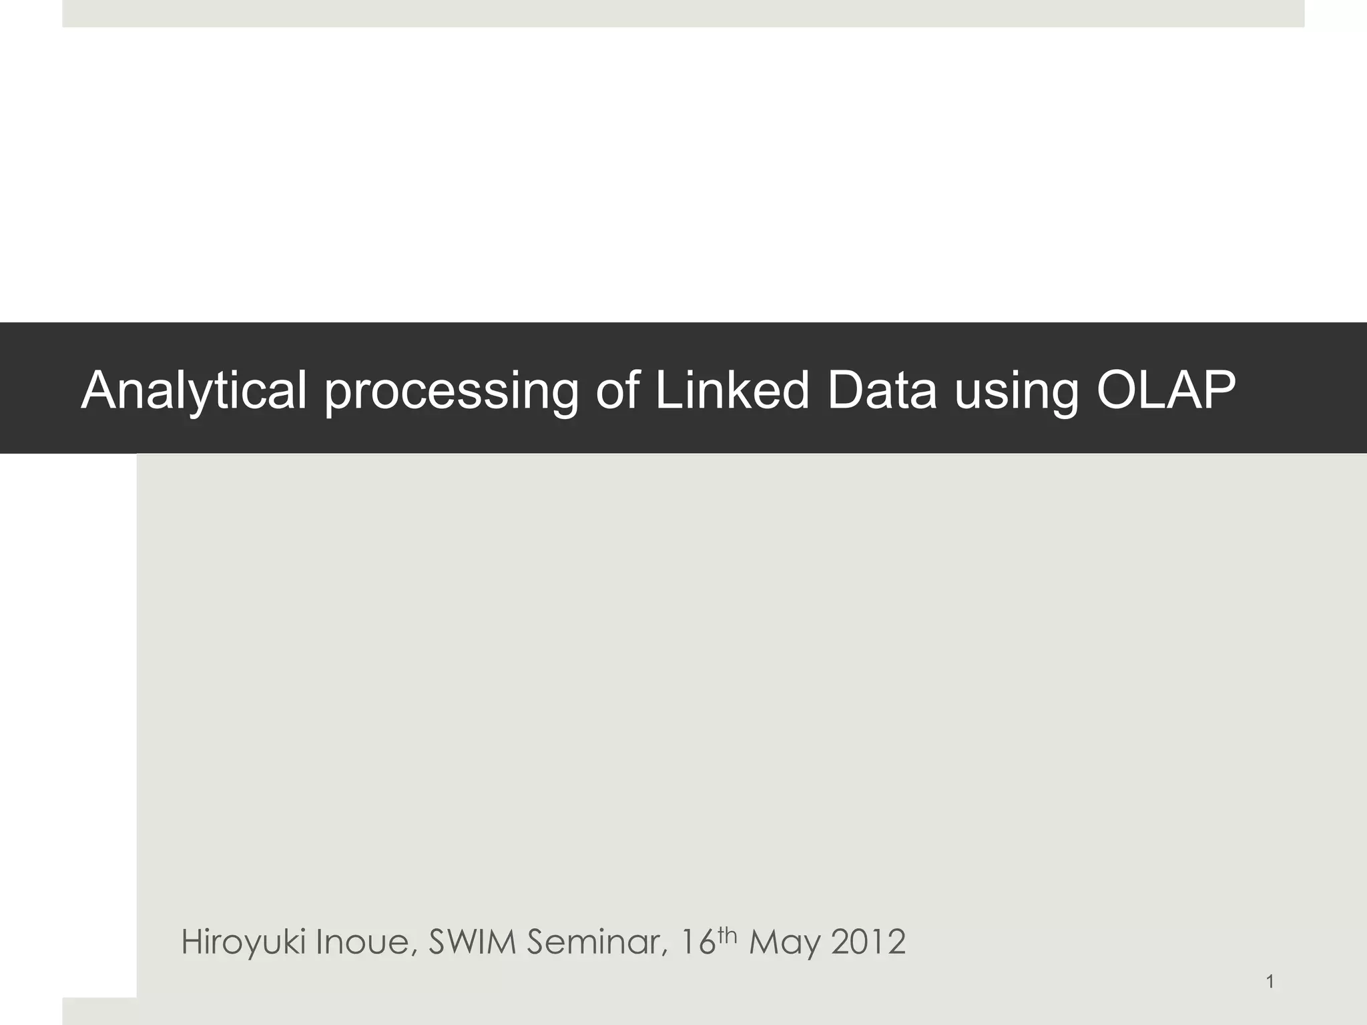Image resolution: width=1367 pixels, height=1025 pixels.
Task: Click the word "using" in the title
Action: pos(1016,392)
